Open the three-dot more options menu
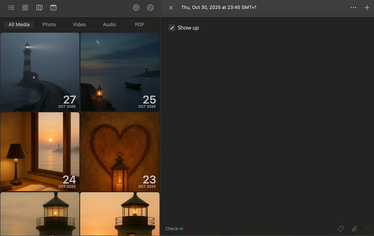Screen dimensions: 374x236 pyautogui.click(x=353, y=8)
